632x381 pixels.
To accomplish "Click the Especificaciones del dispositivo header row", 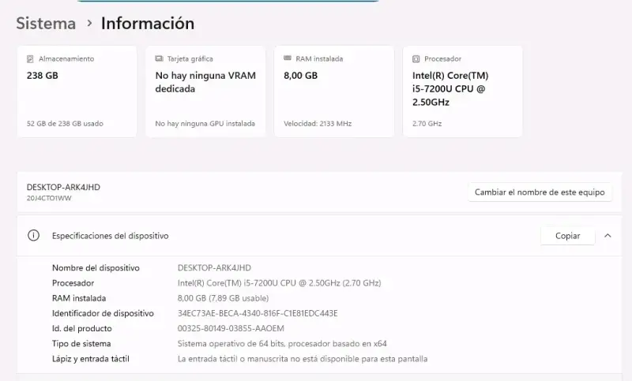I will pos(319,236).
